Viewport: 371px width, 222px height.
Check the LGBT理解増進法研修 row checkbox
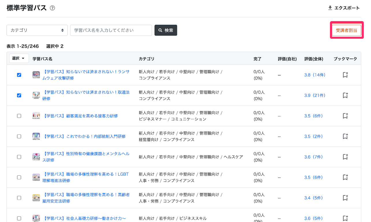coord(19,177)
